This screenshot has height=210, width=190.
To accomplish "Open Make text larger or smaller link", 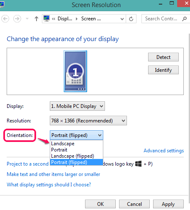I will [x=54, y=174].
